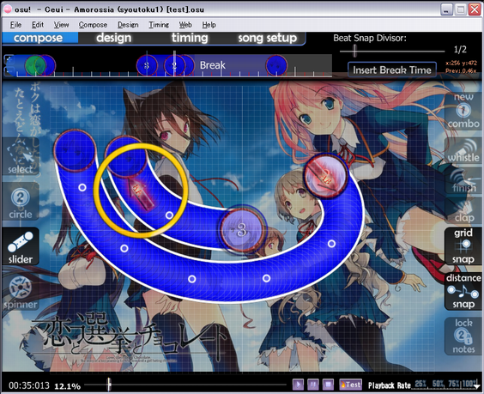Click the 00:35:013 time display
Screen dimensions: 484x394
(29, 385)
